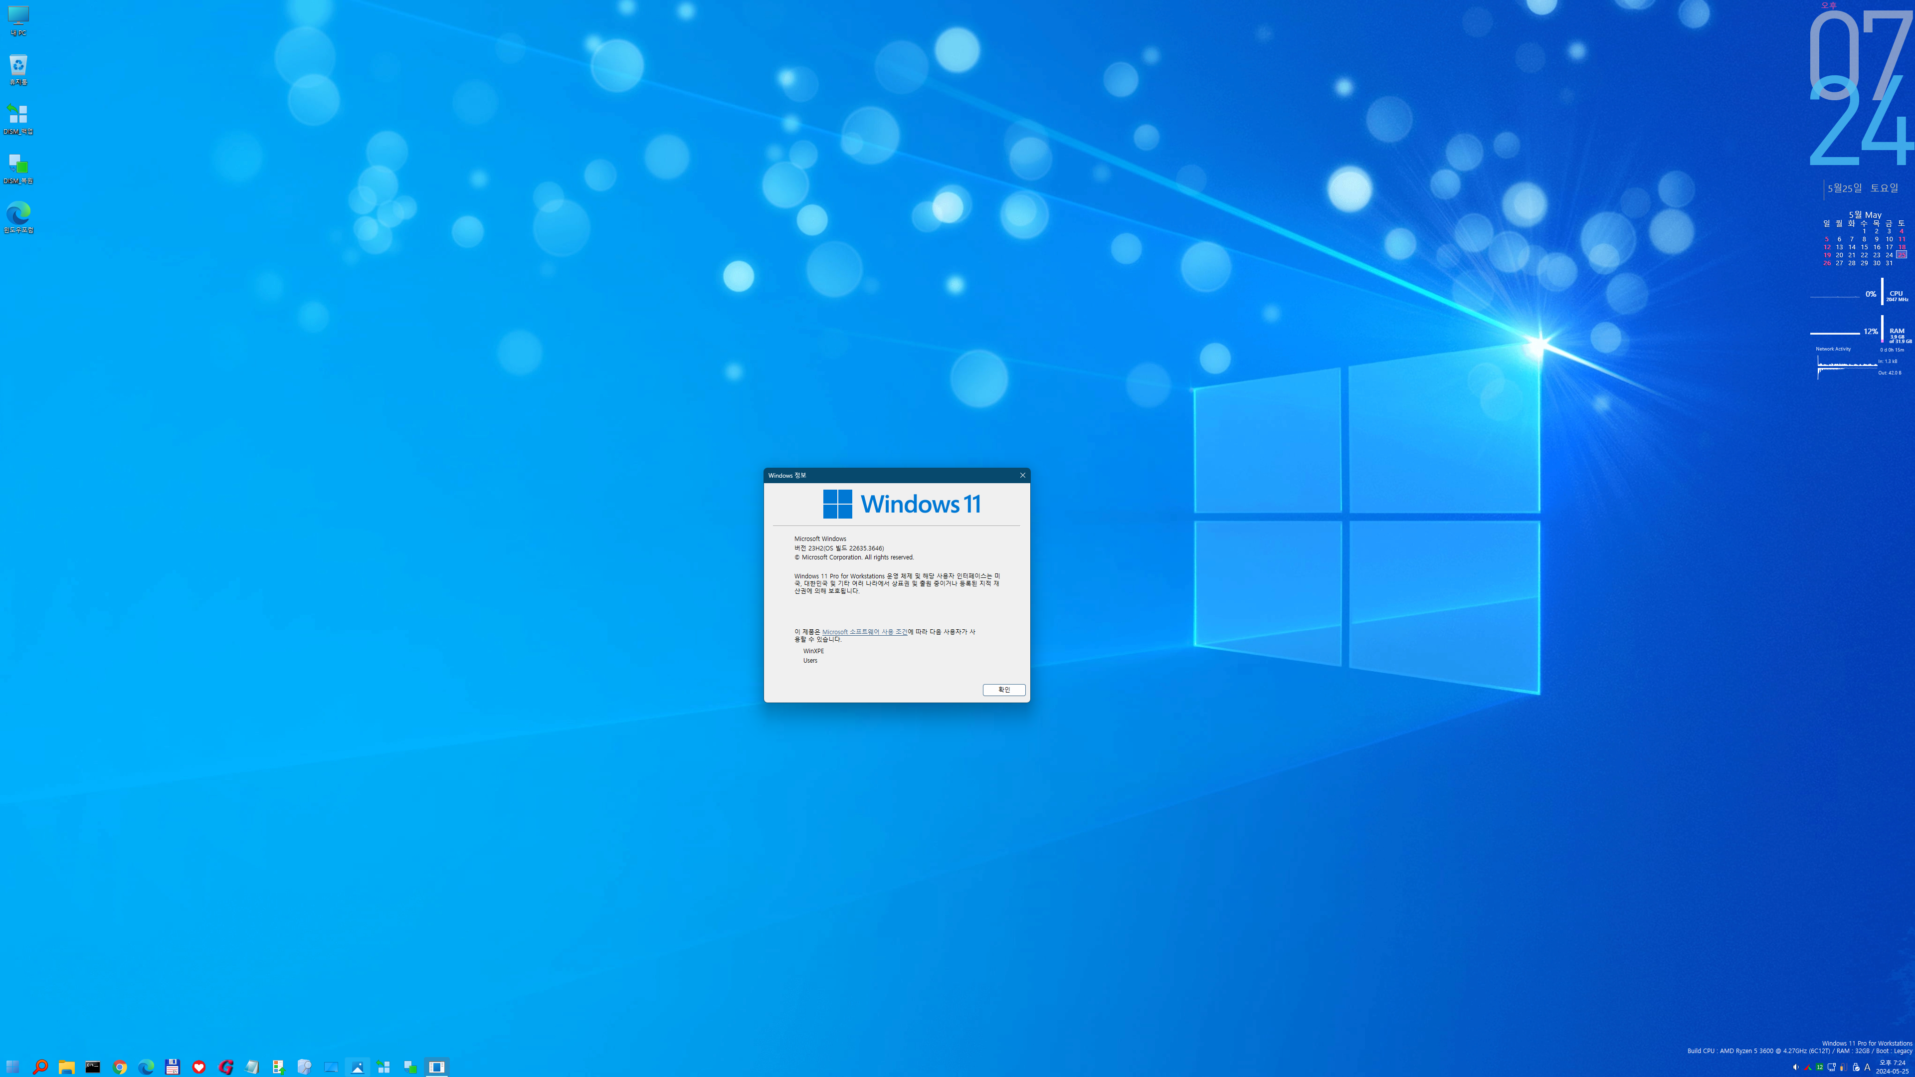This screenshot has height=1077, width=1915.
Task: Open the Command Prompt taskbar icon
Action: (x=93, y=1067)
